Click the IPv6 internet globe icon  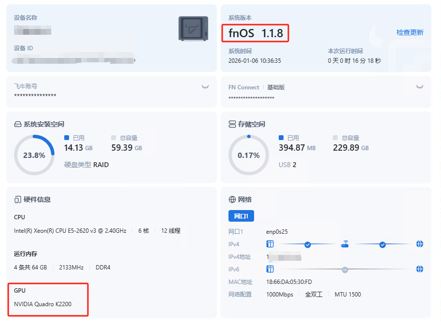pos(419,269)
